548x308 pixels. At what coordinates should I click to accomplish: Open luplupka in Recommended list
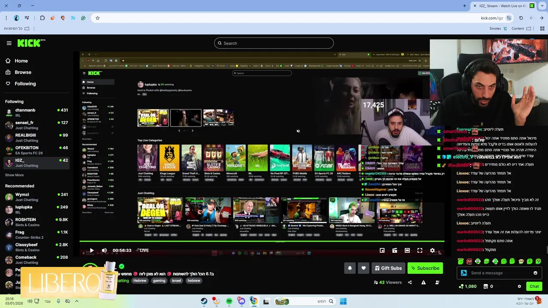(36, 209)
